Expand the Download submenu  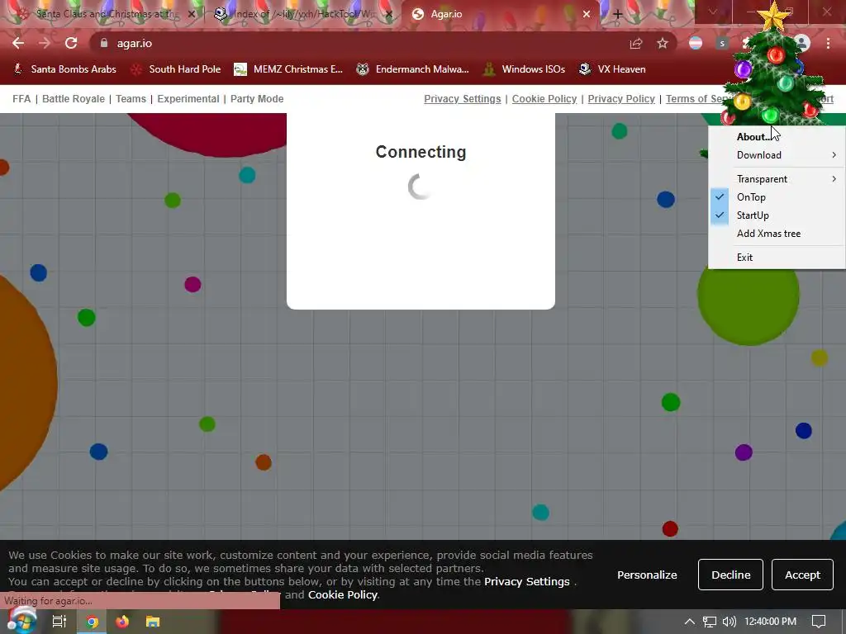[777, 155]
